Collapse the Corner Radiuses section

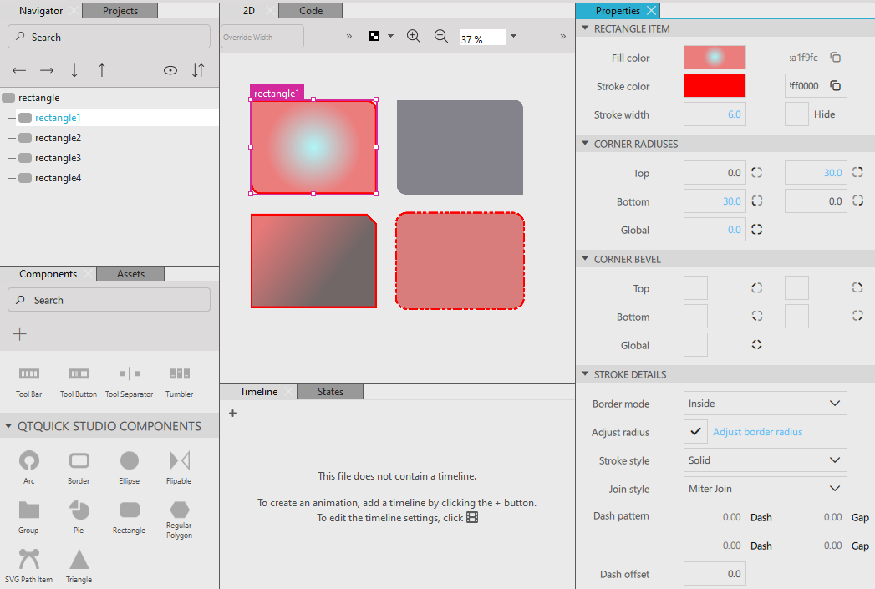[585, 144]
